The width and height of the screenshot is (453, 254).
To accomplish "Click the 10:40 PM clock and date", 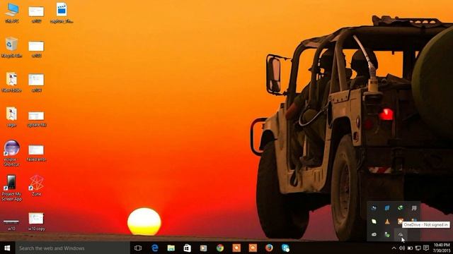I will pyautogui.click(x=442, y=248).
